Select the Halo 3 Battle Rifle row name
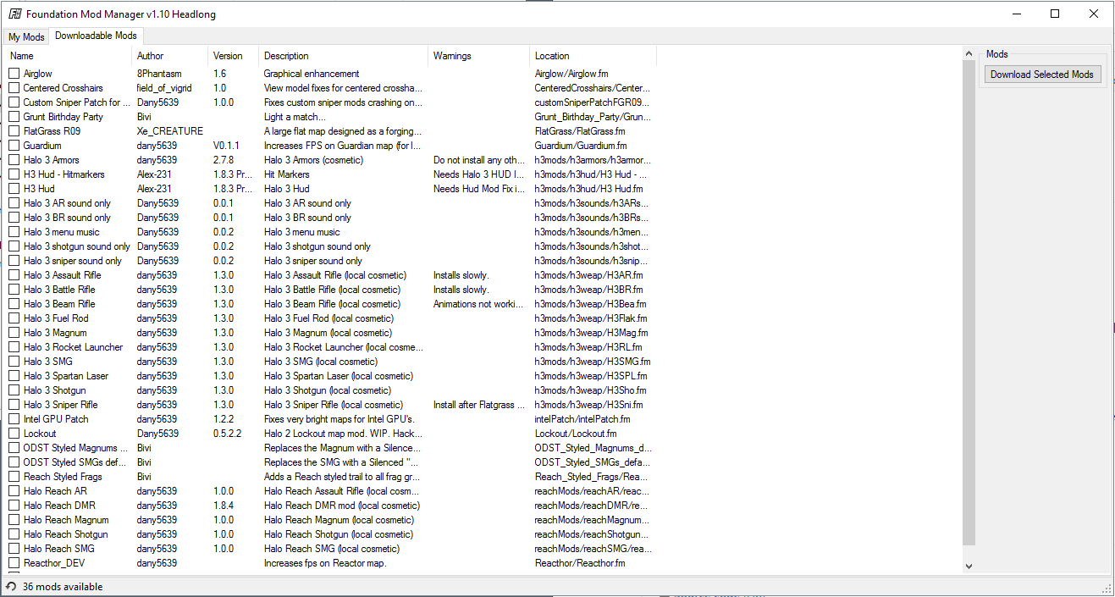1115x597 pixels. [x=59, y=290]
